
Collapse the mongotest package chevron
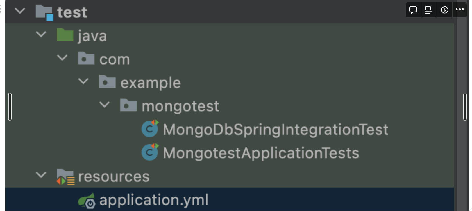point(105,105)
